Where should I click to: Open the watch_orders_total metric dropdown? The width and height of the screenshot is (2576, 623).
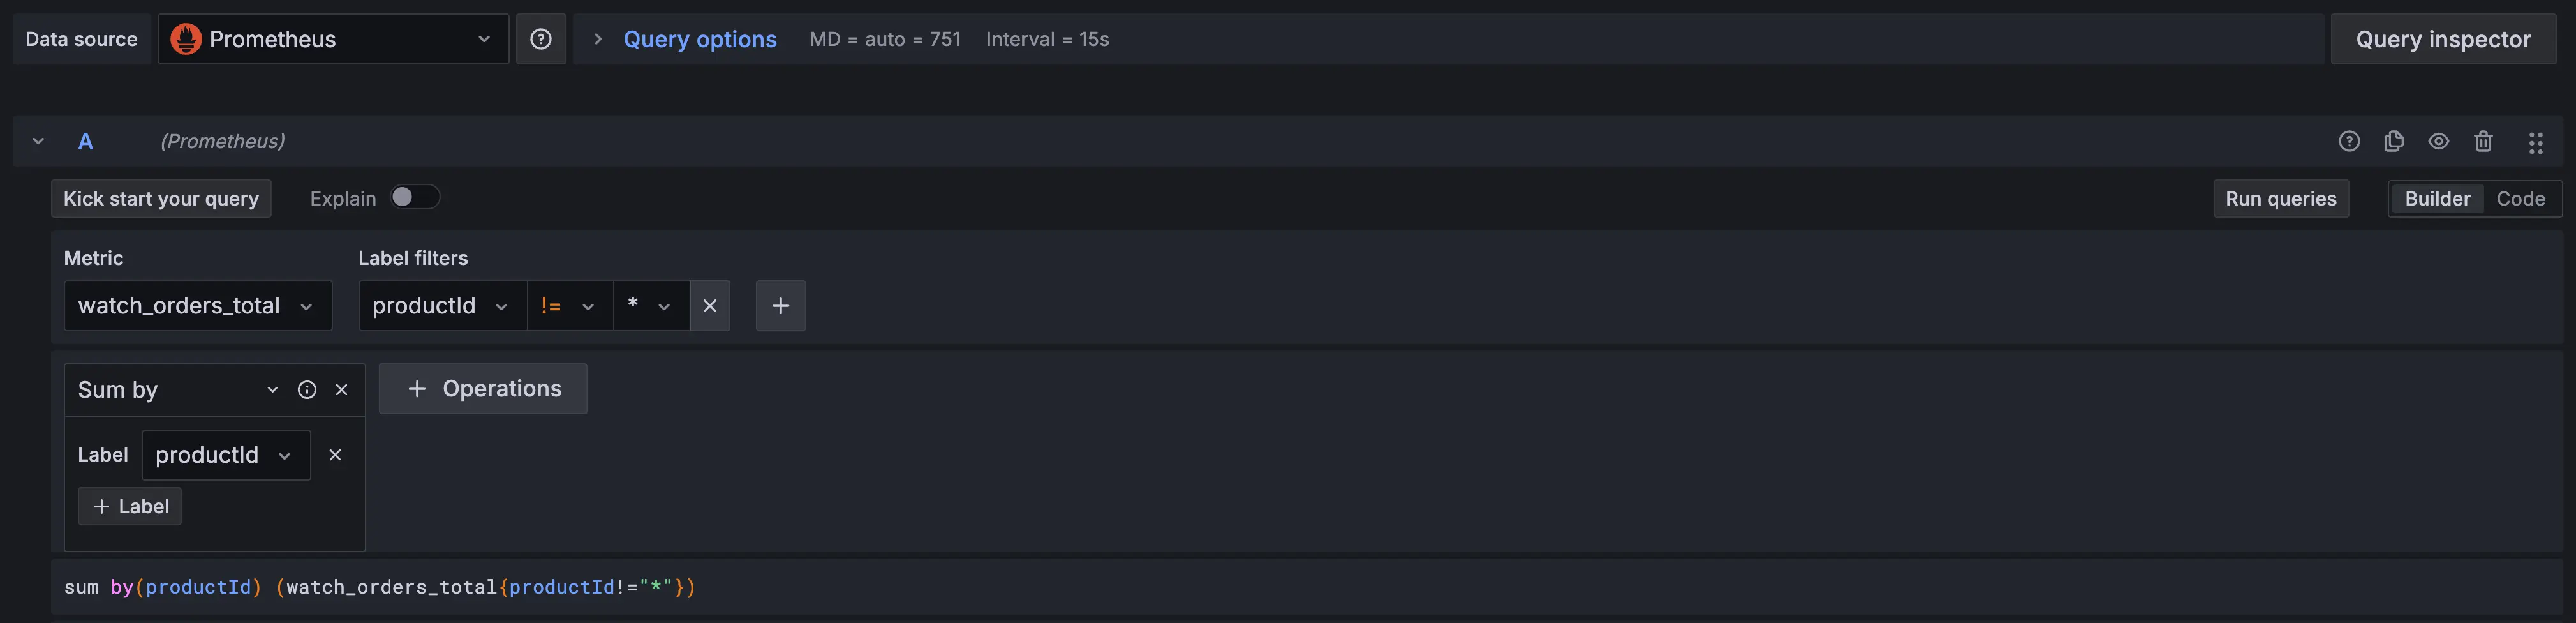pos(197,306)
